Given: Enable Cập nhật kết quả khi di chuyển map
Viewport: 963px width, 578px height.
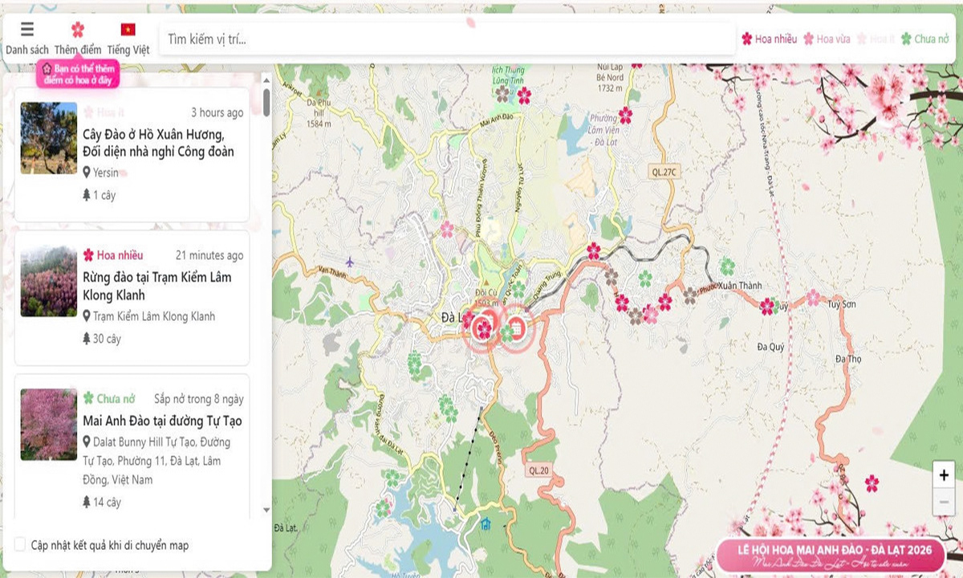Looking at the screenshot, I should [x=20, y=545].
